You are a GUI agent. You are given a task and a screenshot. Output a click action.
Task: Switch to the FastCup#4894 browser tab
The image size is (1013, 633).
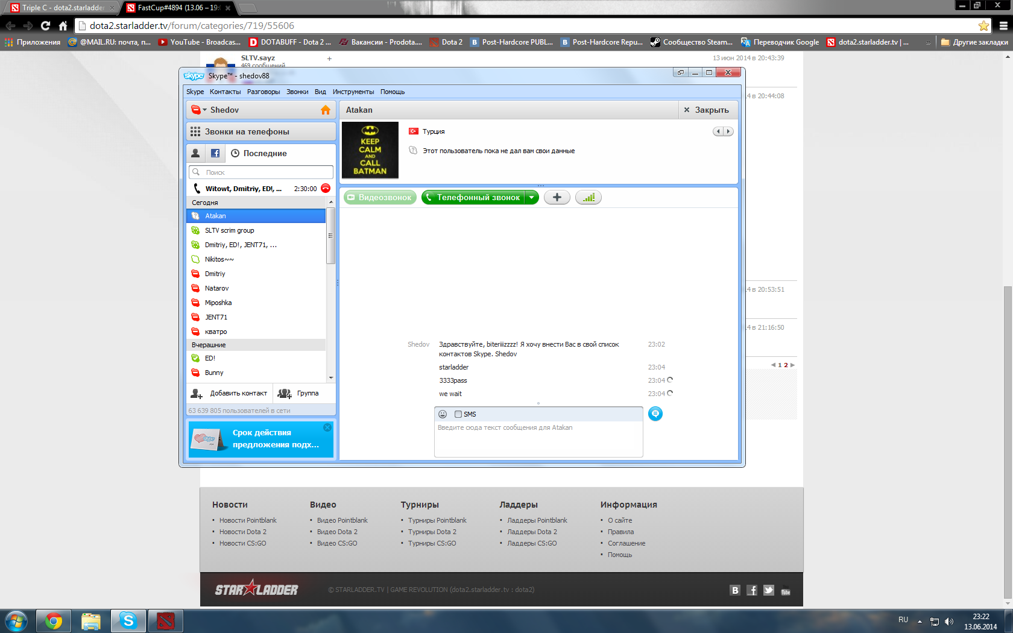tap(178, 8)
